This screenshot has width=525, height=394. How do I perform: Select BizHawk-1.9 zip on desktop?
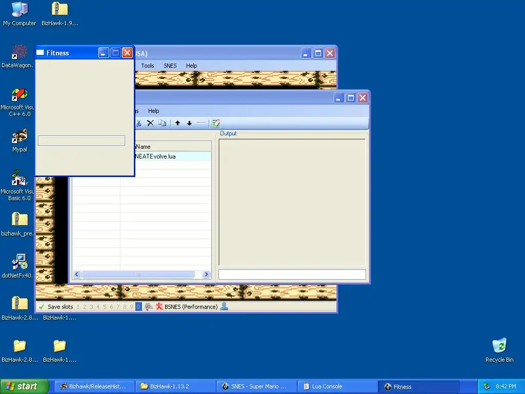59,14
